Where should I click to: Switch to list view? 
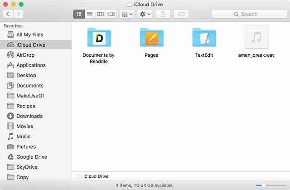pyautogui.click(x=90, y=14)
